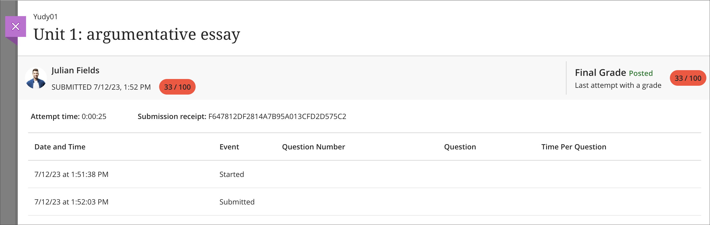710x225 pixels.
Task: Close the submission panel with the X
Action: click(15, 27)
